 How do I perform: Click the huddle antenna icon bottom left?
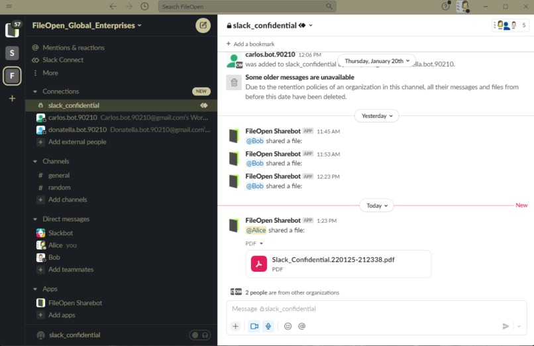click(40, 335)
